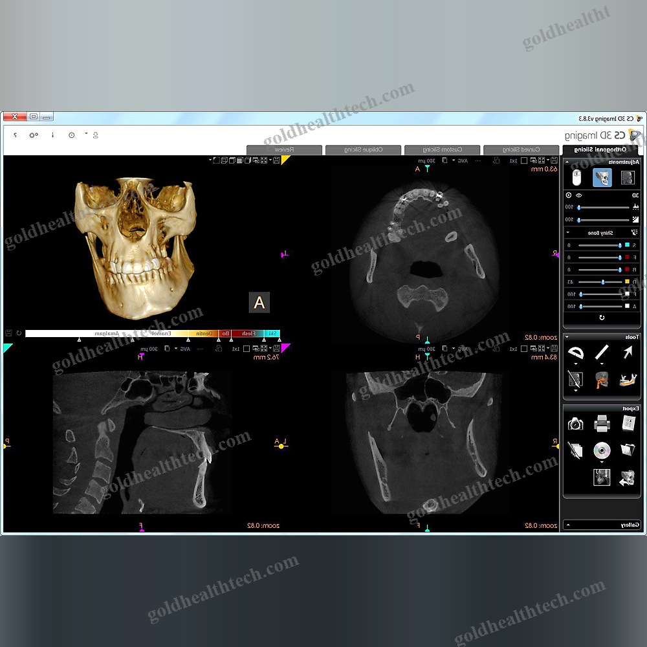647x647 pixels.
Task: Toggle the yellow D color square
Action: 627,282
